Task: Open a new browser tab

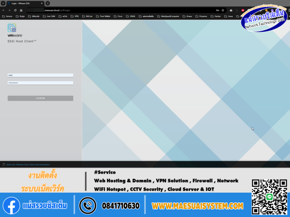Action: (x=48, y=3)
